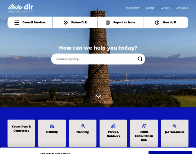Click the Housing house icon
The width and height of the screenshot is (196, 154).
(52, 126)
